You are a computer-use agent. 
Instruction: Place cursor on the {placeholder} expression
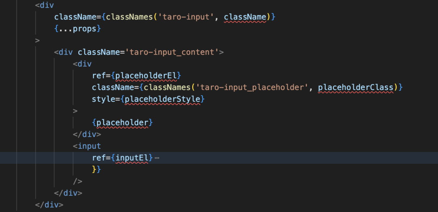[122, 122]
